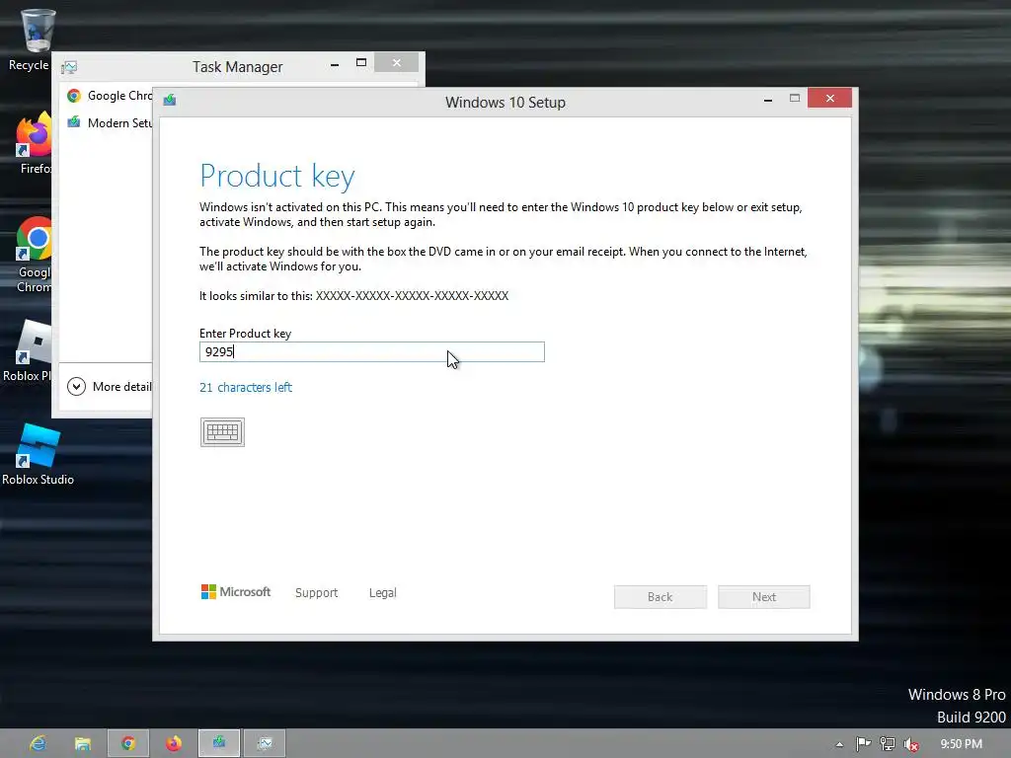Select the Roblox Player desktop shortcut

tap(29, 351)
